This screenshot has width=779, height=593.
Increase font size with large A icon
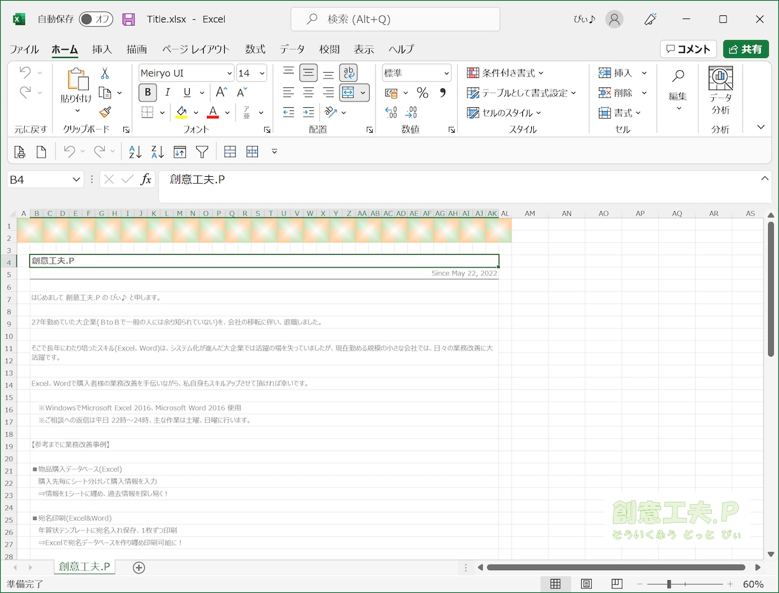pos(221,93)
